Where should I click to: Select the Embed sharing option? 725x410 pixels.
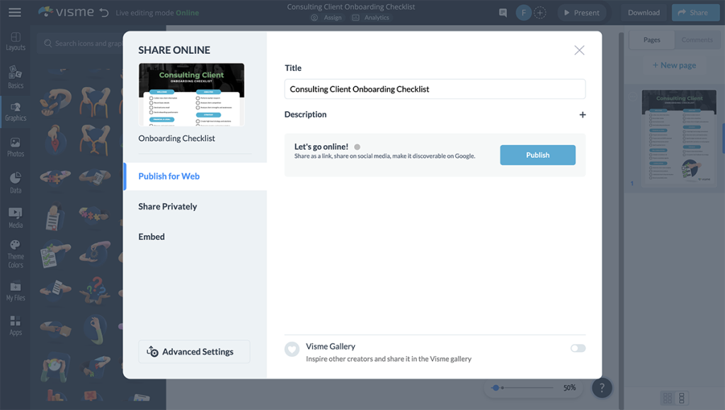click(x=152, y=236)
